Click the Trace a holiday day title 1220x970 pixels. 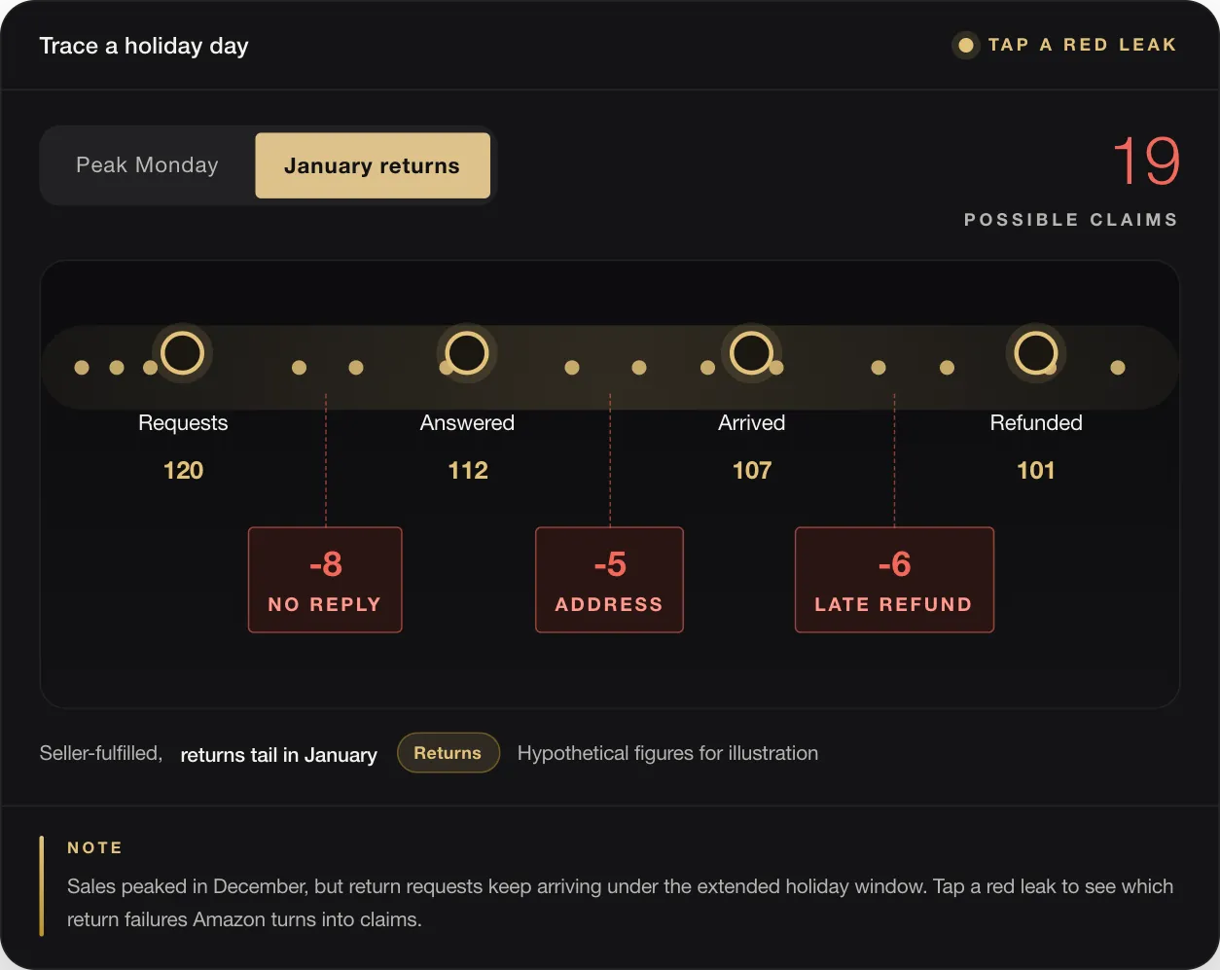click(x=144, y=46)
